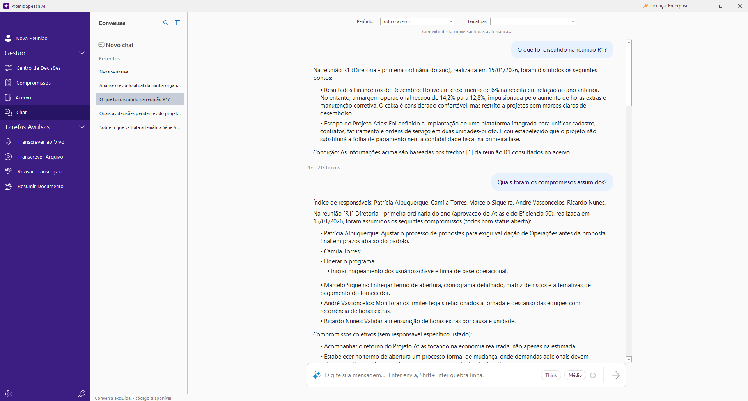Click the Resumir Documento icon
Image resolution: width=748 pixels, height=401 pixels.
coord(8,186)
